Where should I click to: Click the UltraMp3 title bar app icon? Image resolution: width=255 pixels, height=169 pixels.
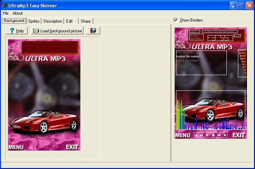(x=4, y=5)
